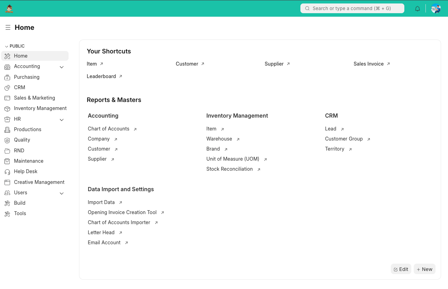This screenshot has height=289, width=448.
Task: Select the Build hammer icon
Action: (7, 203)
